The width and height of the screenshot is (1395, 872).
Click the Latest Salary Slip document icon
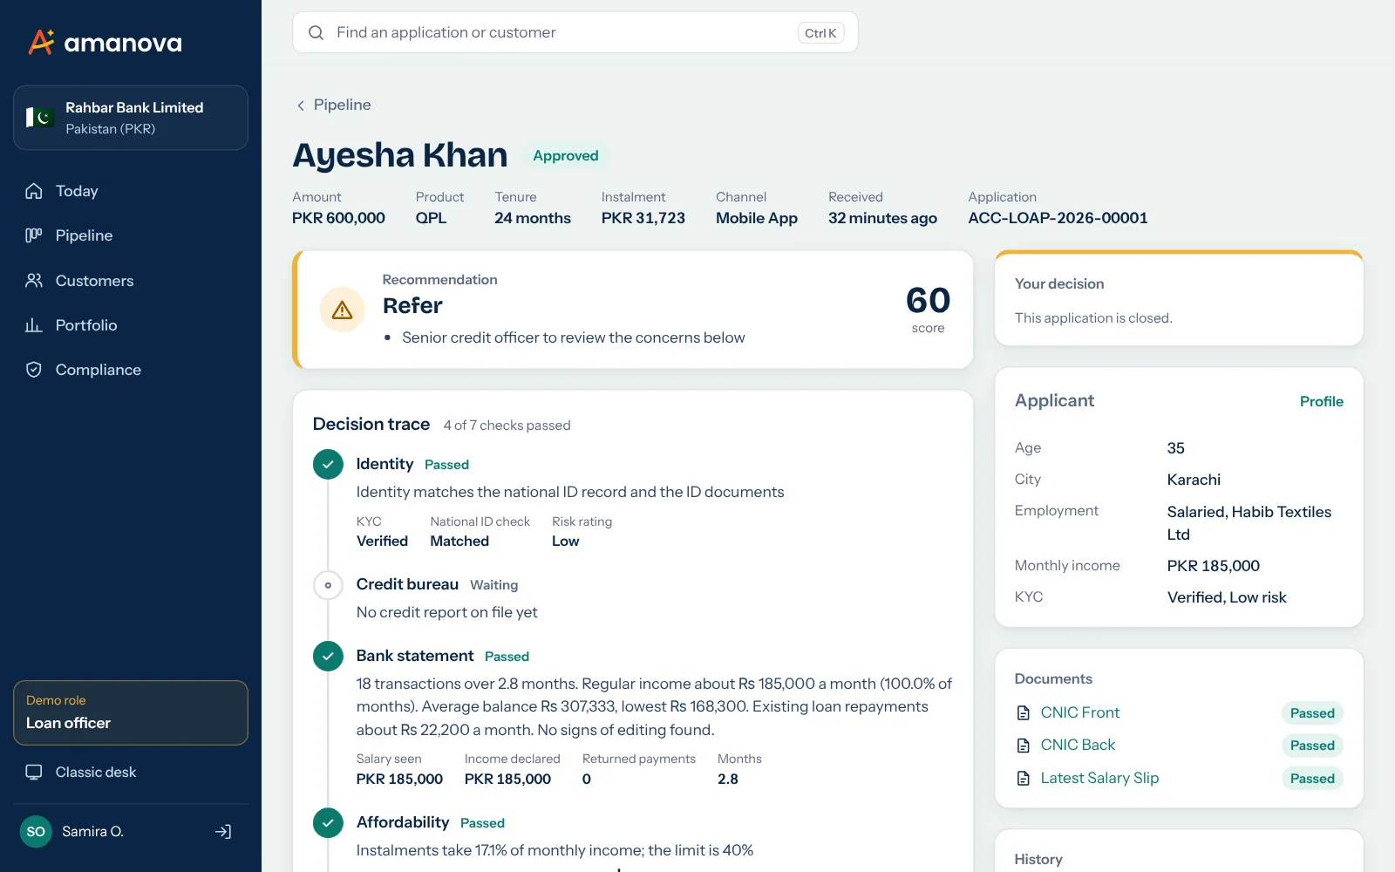pyautogui.click(x=1024, y=779)
